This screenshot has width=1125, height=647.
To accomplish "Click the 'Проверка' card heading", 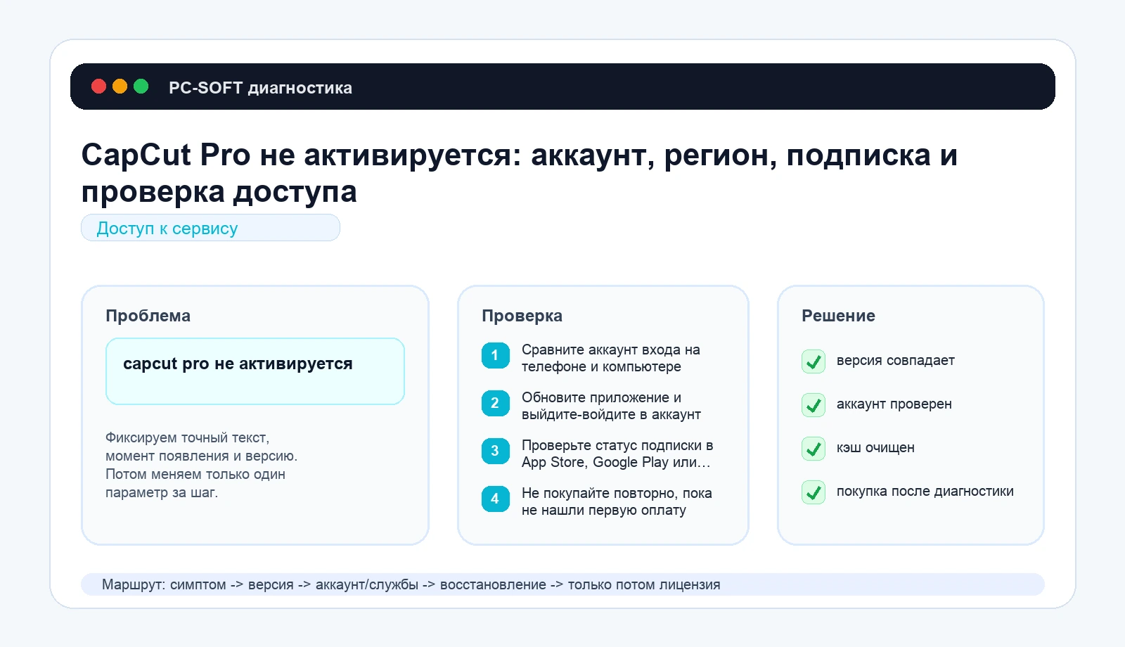I will coord(522,316).
